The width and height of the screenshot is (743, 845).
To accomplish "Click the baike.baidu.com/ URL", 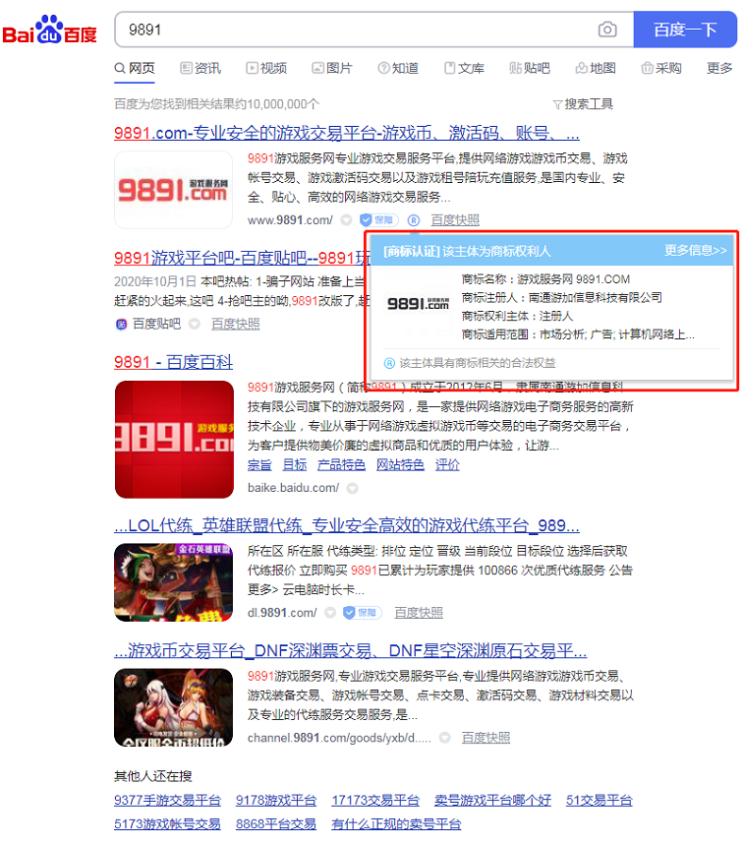I will [294, 488].
